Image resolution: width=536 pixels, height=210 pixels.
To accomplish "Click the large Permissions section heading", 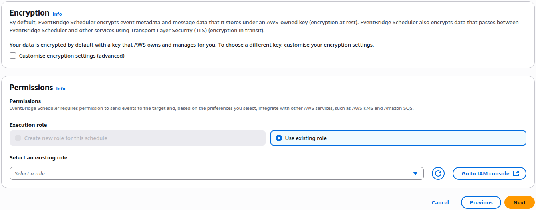I will (31, 87).
